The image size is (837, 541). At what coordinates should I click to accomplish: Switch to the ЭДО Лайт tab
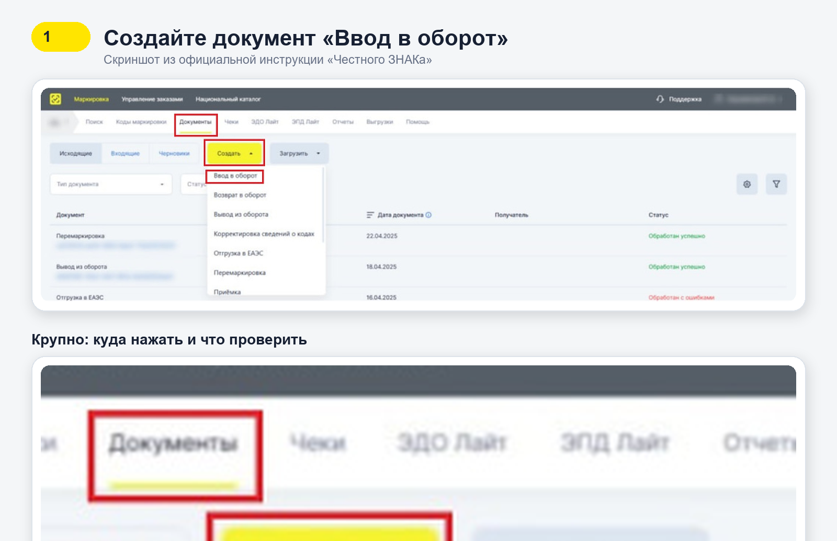point(265,122)
